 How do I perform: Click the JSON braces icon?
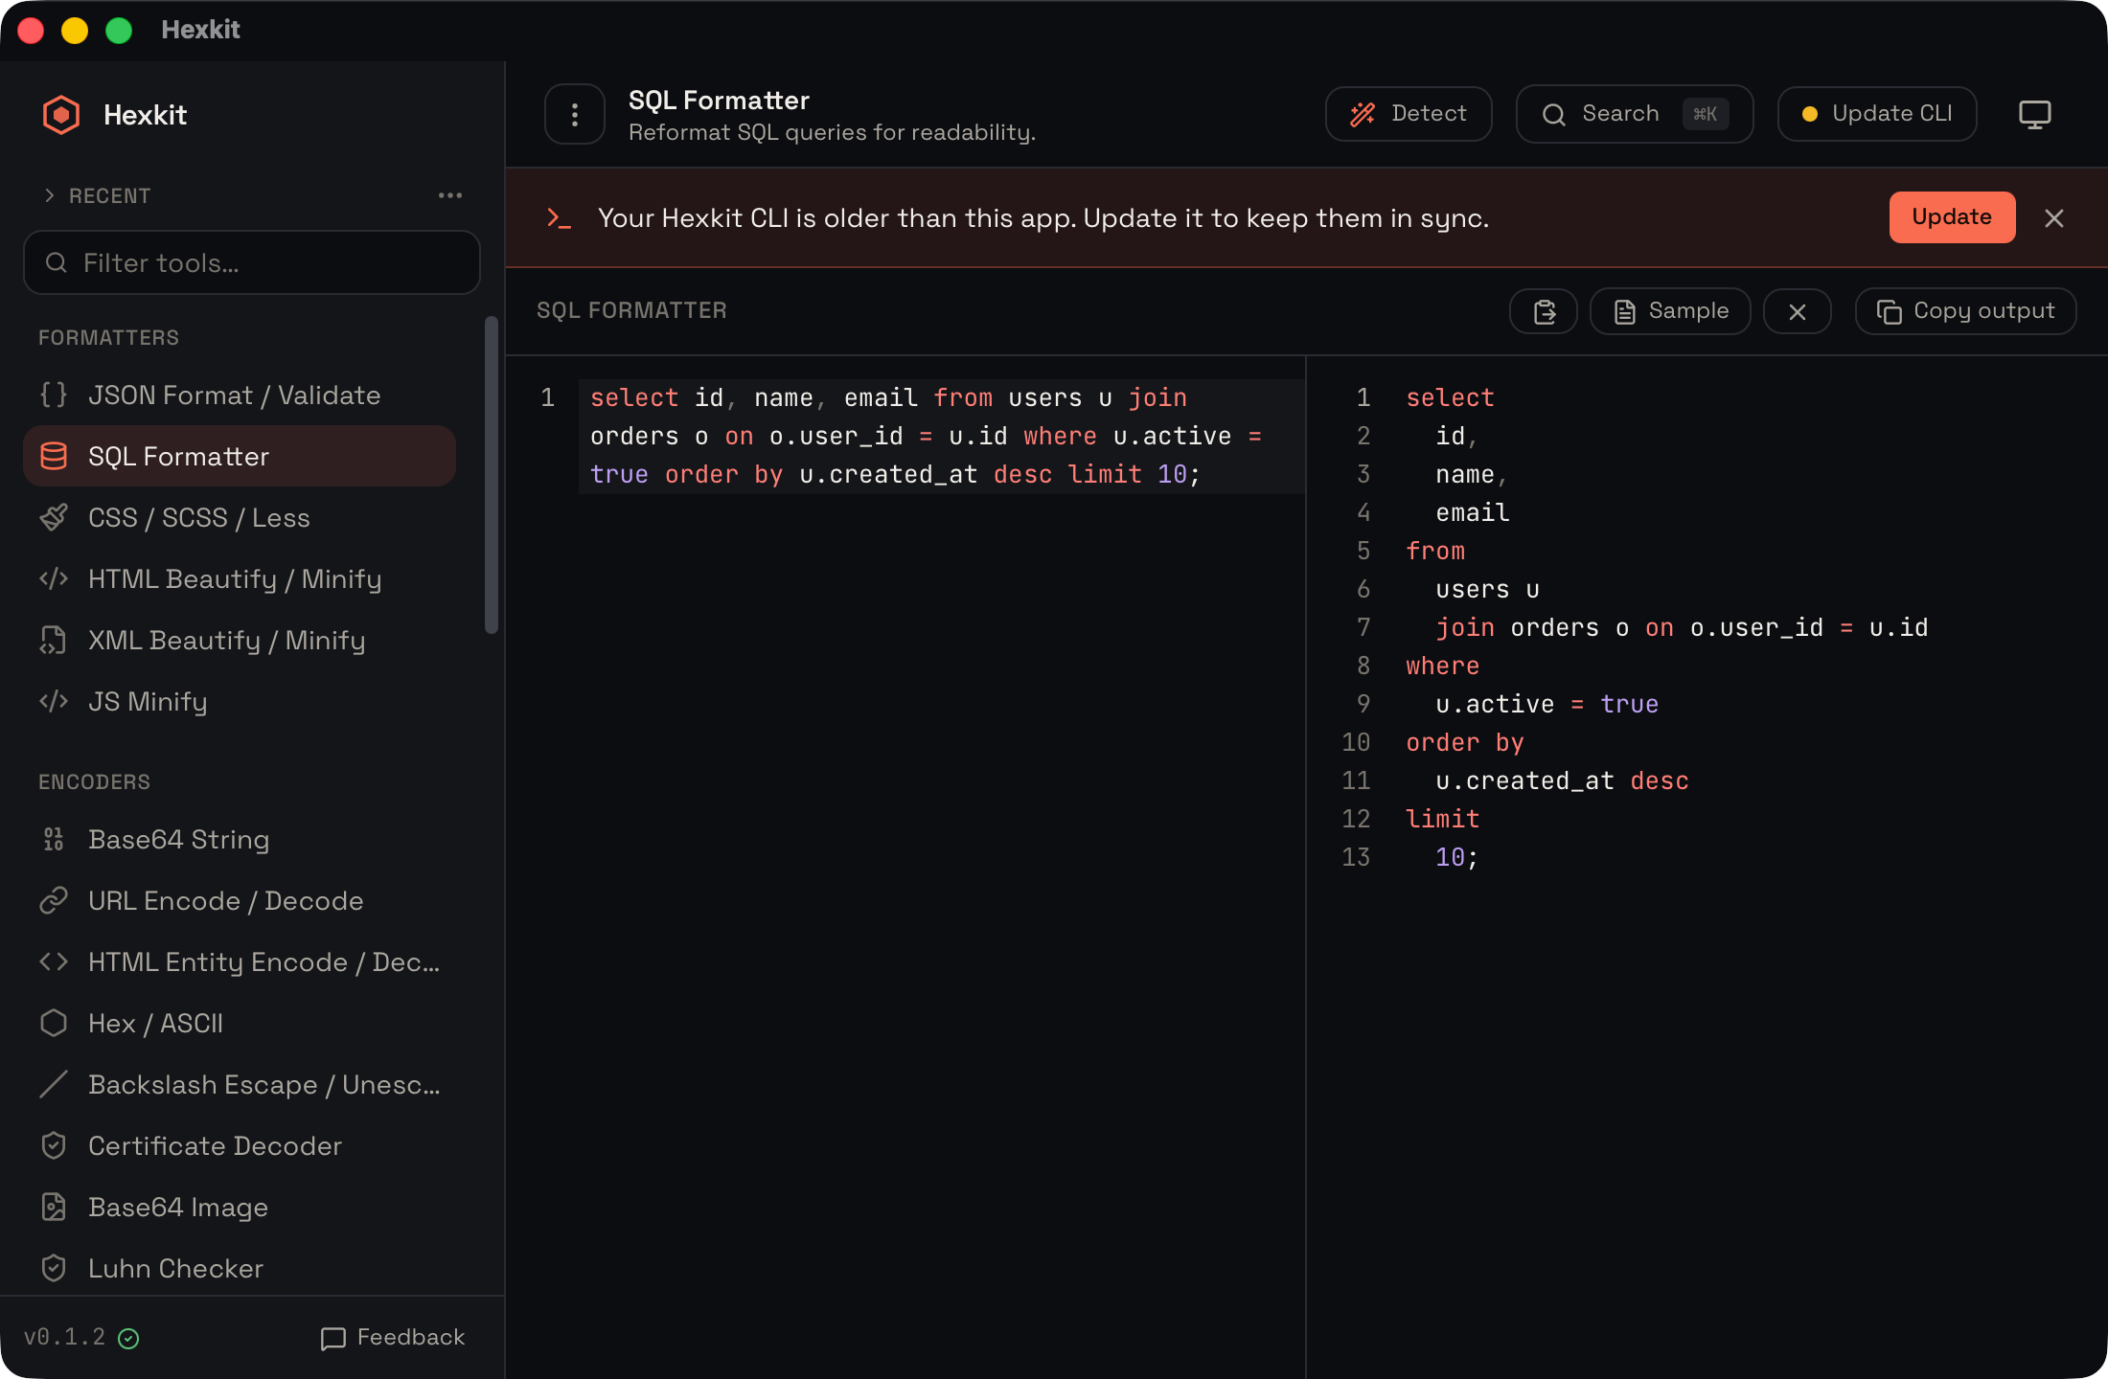(x=54, y=395)
